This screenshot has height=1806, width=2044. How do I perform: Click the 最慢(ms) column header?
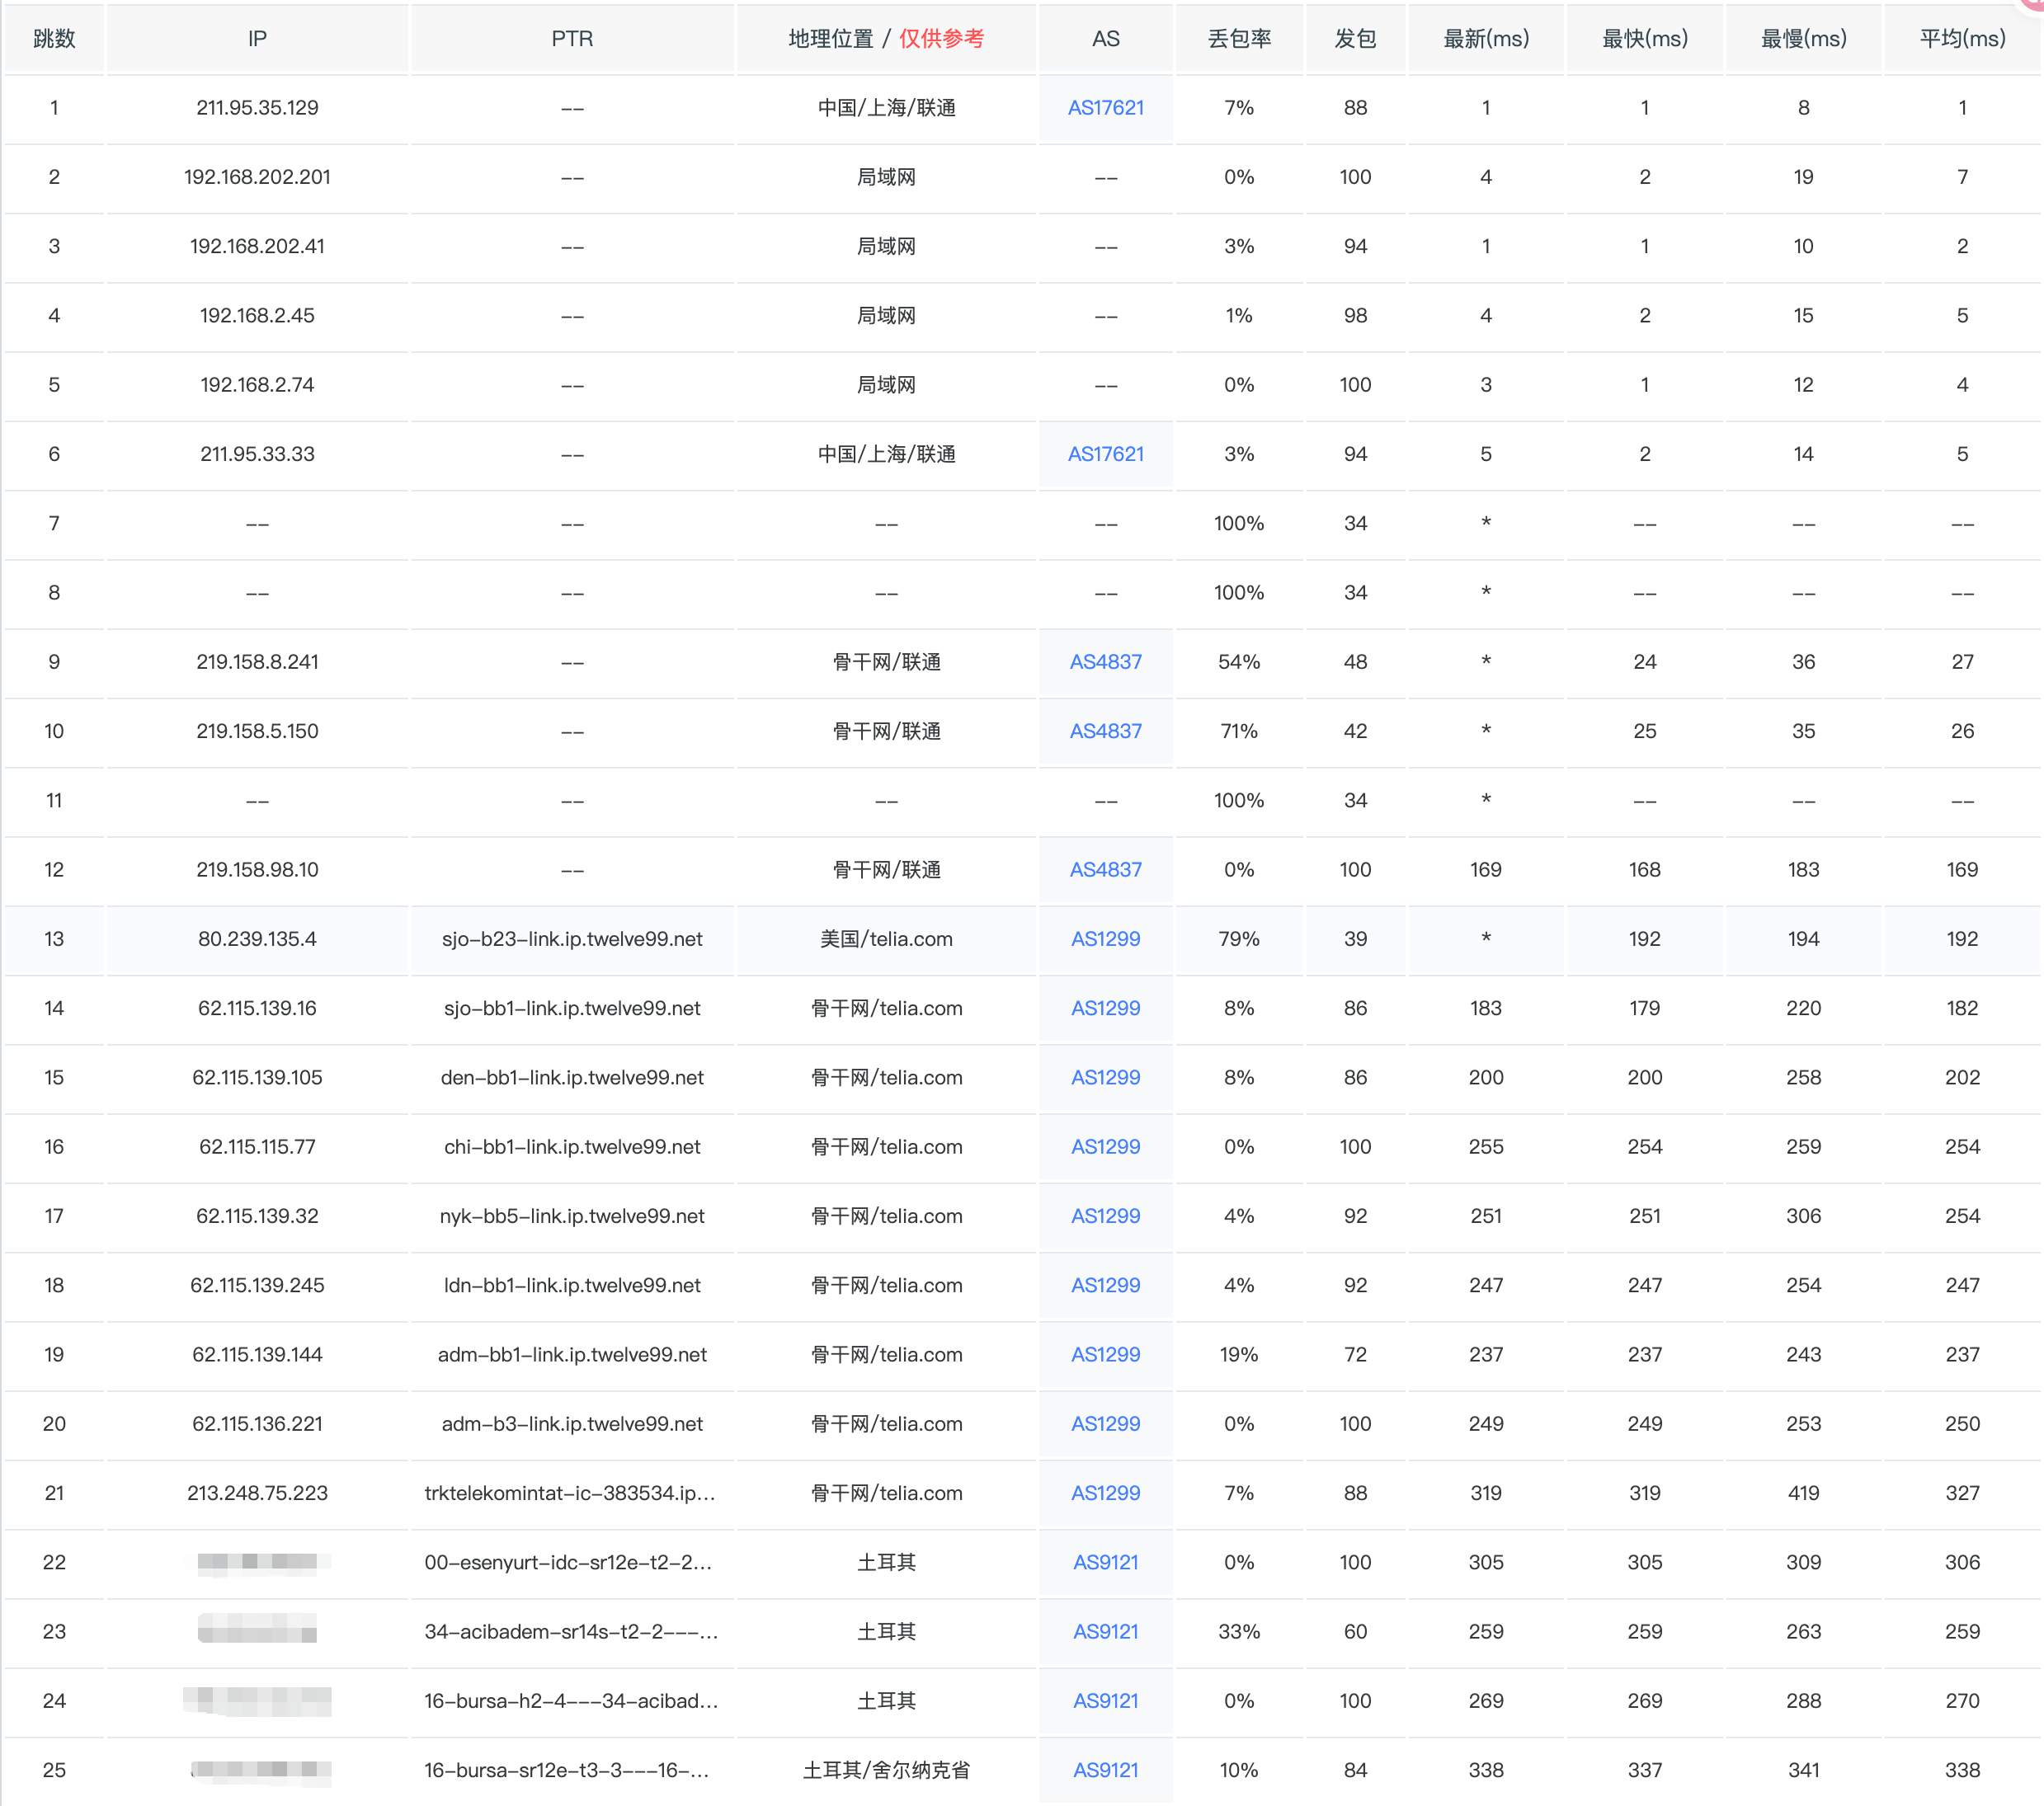[1803, 39]
